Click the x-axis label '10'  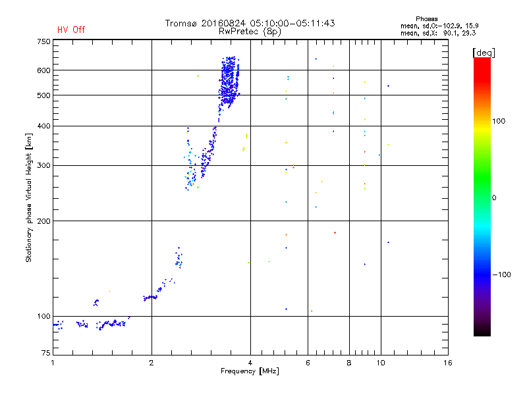click(x=381, y=363)
